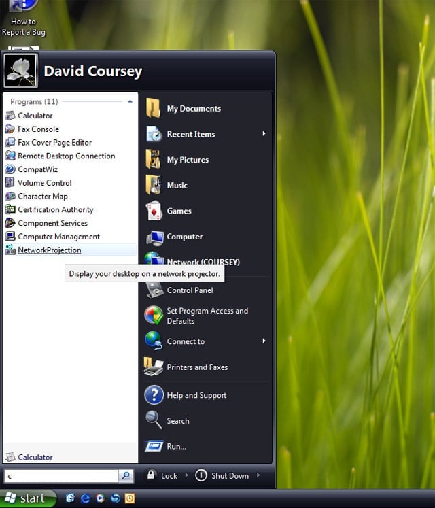Click the Fax Cover Page Editor icon
Screen dimensions: 435x508
[x=10, y=142]
